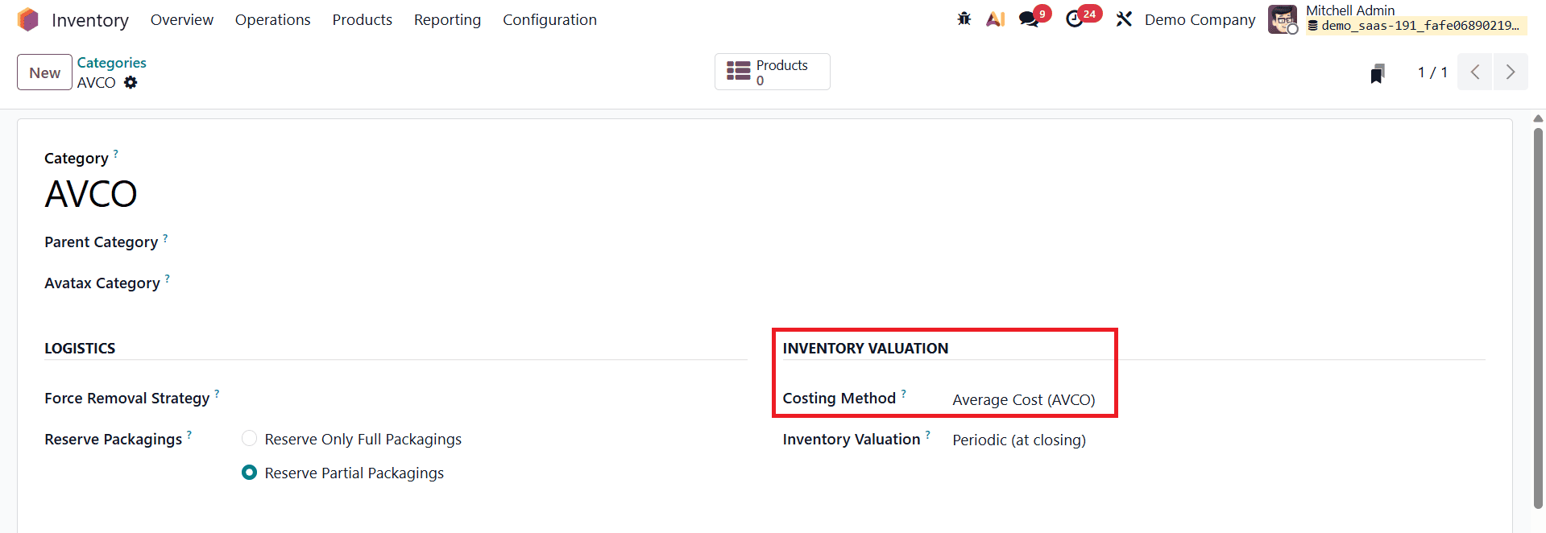Open Discuss messages with 9 notifications
This screenshot has height=533, width=1546.
coord(1028,18)
